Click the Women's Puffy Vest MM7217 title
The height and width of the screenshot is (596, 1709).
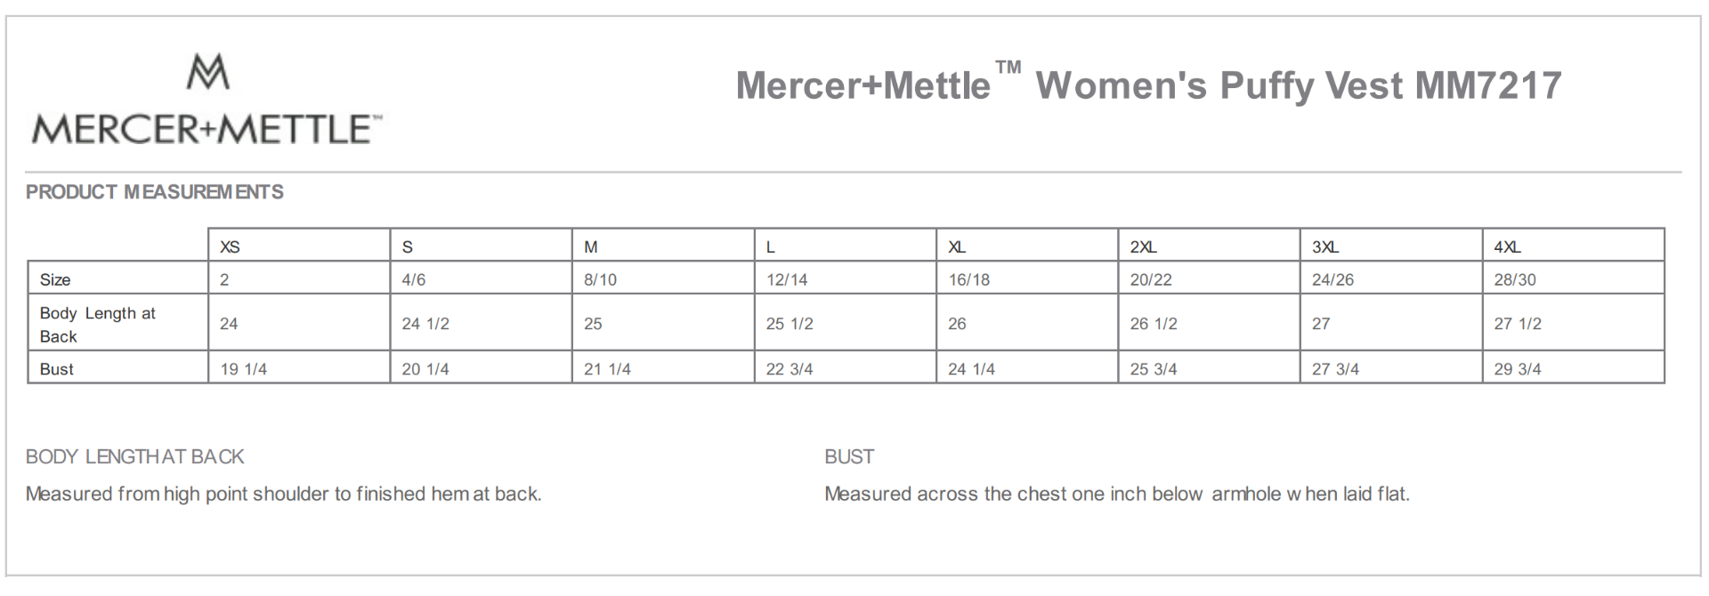[1148, 85]
